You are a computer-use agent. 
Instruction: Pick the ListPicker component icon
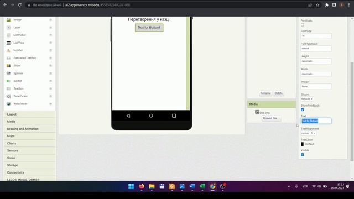click(x=9, y=35)
